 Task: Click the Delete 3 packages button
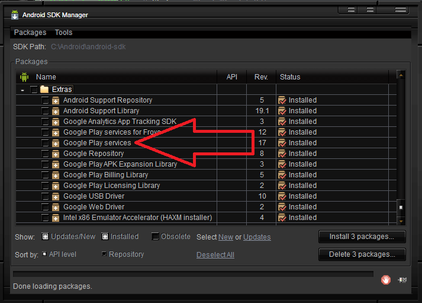[x=362, y=254]
